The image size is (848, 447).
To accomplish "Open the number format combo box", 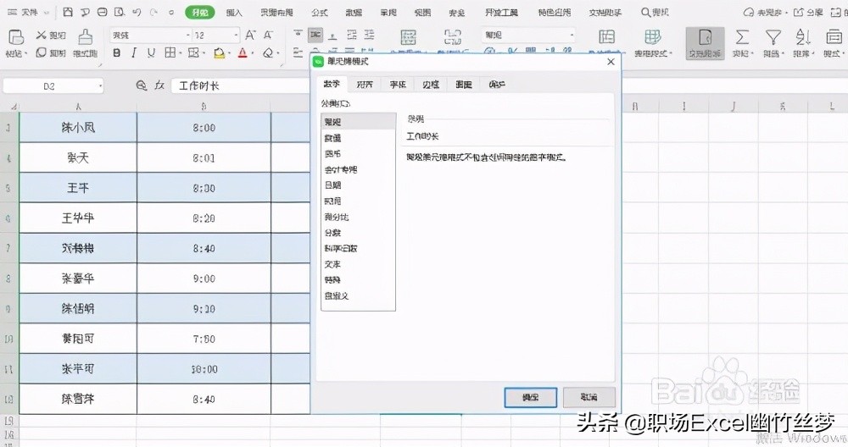I will click(528, 35).
